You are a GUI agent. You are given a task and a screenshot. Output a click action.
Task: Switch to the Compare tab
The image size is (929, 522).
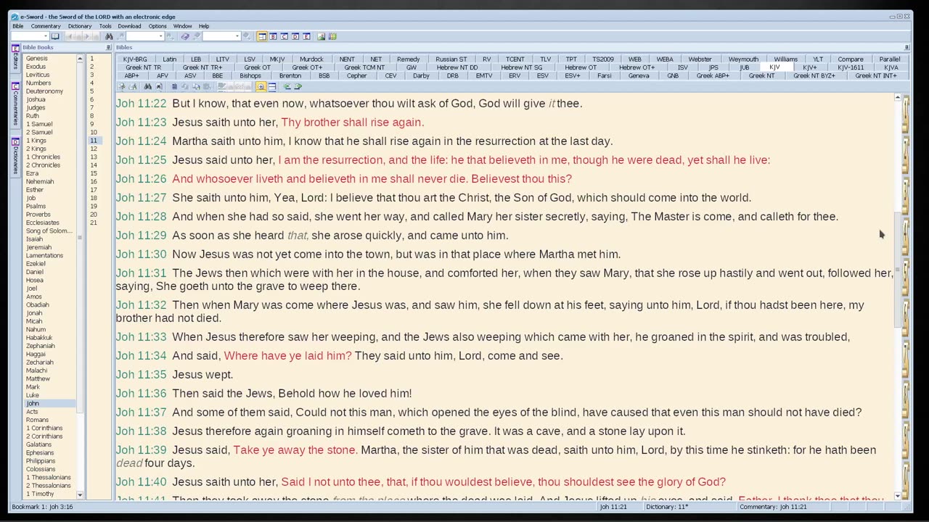(x=851, y=59)
